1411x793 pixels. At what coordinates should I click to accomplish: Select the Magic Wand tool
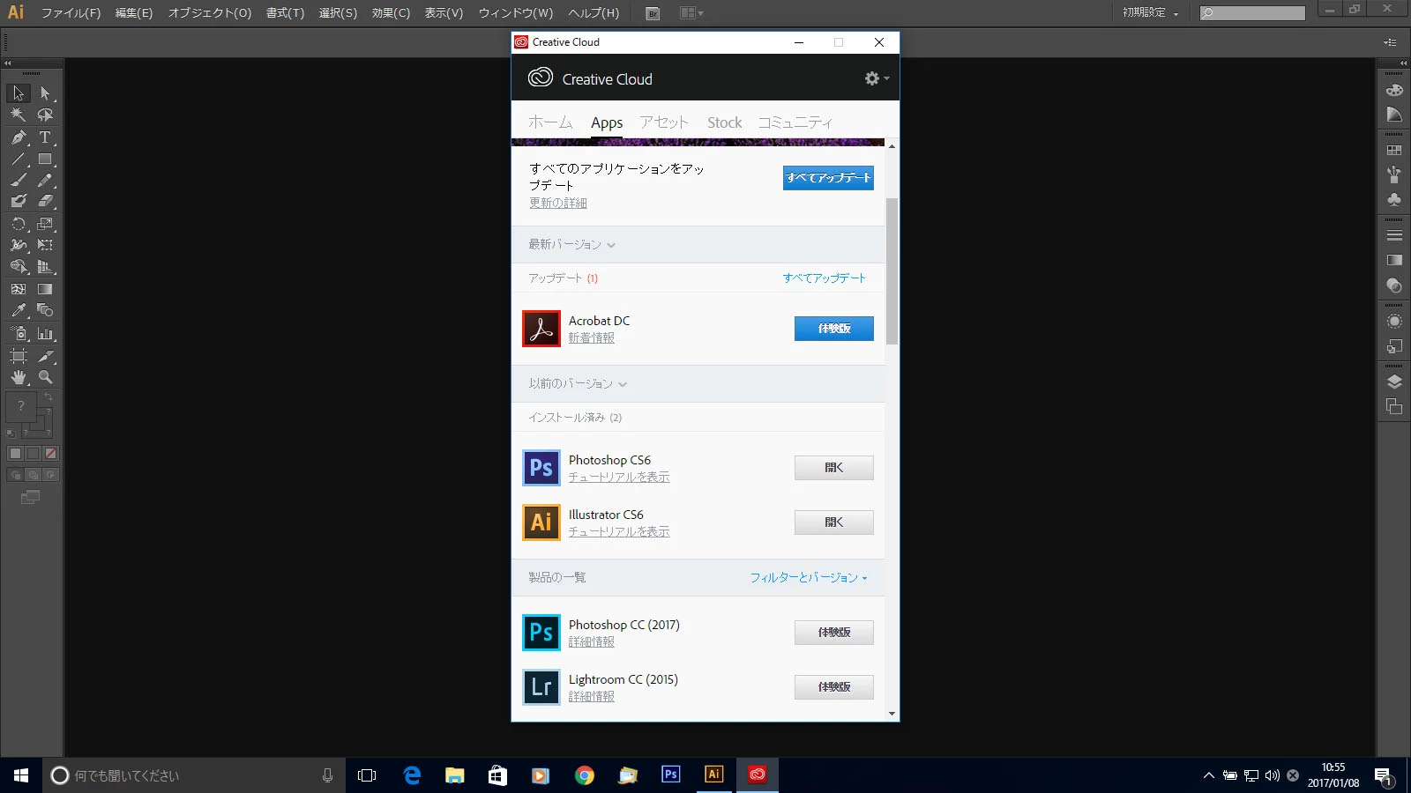pos(19,115)
